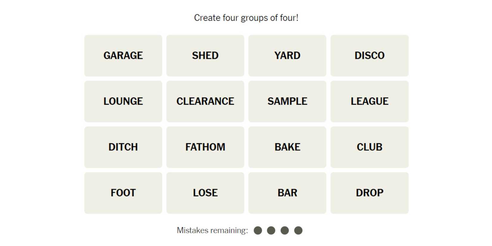Pick the SHED tile
The height and width of the screenshot is (246, 492).
(x=205, y=55)
